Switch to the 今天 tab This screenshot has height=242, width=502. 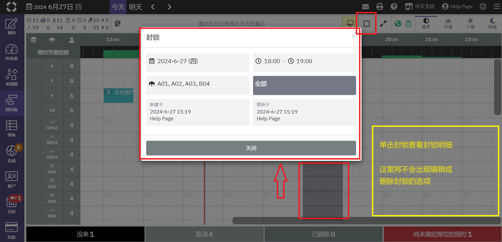118,7
